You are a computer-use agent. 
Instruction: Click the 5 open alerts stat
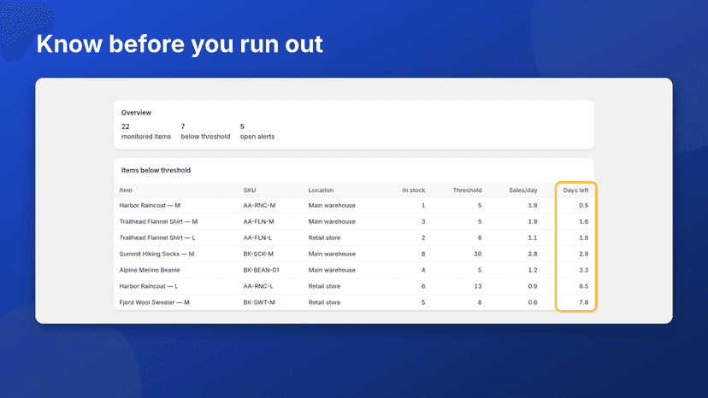[x=257, y=132]
